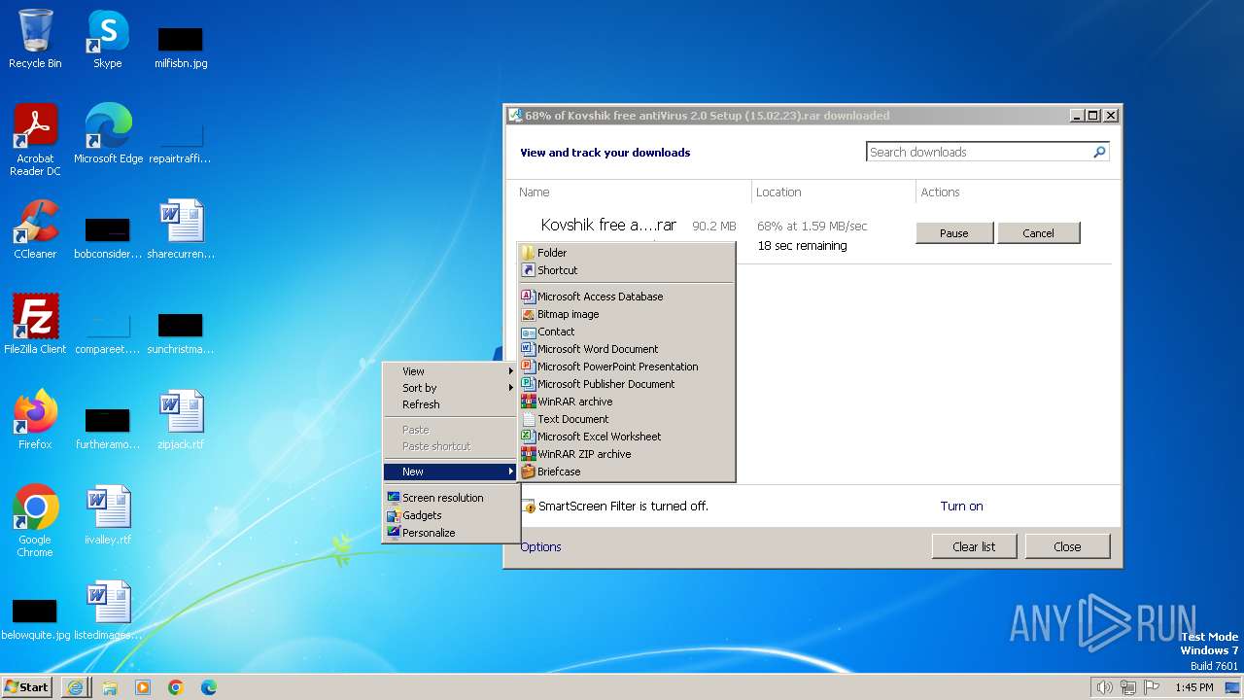The image size is (1244, 700).
Task: Select the iivalley.rtf desktop file
Action: coord(108,515)
